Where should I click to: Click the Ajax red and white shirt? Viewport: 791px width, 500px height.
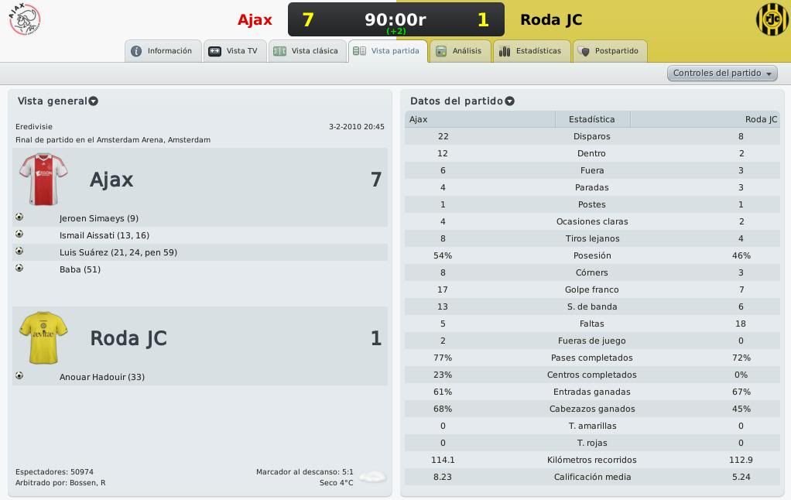(43, 179)
